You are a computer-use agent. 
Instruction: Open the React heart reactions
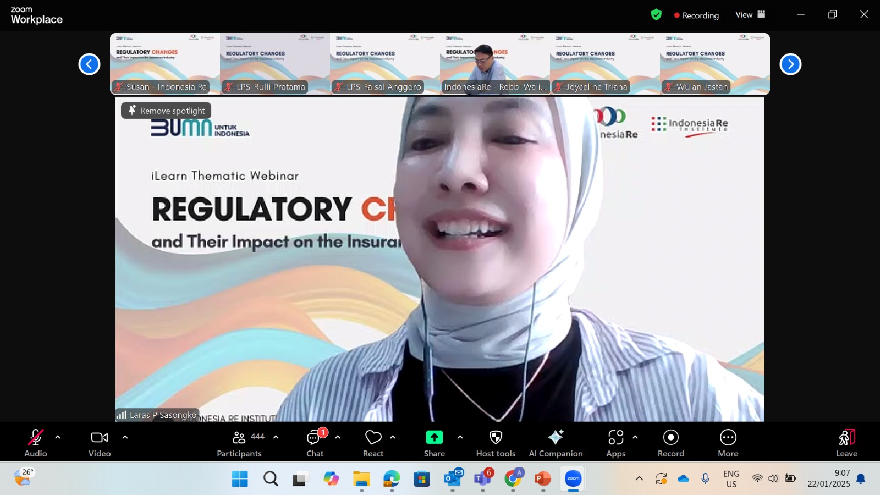[373, 443]
